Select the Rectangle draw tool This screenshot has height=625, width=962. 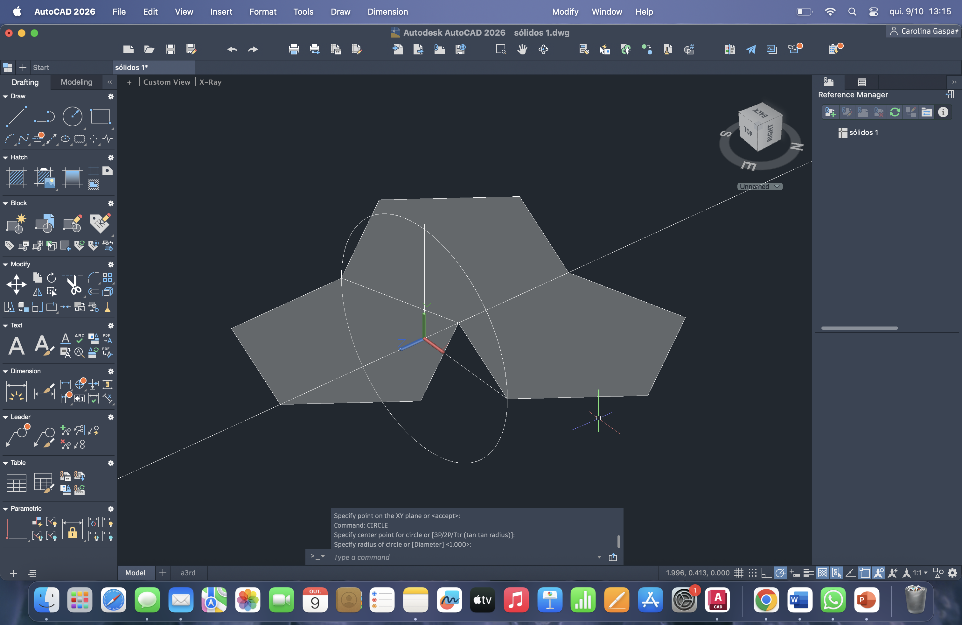100,116
